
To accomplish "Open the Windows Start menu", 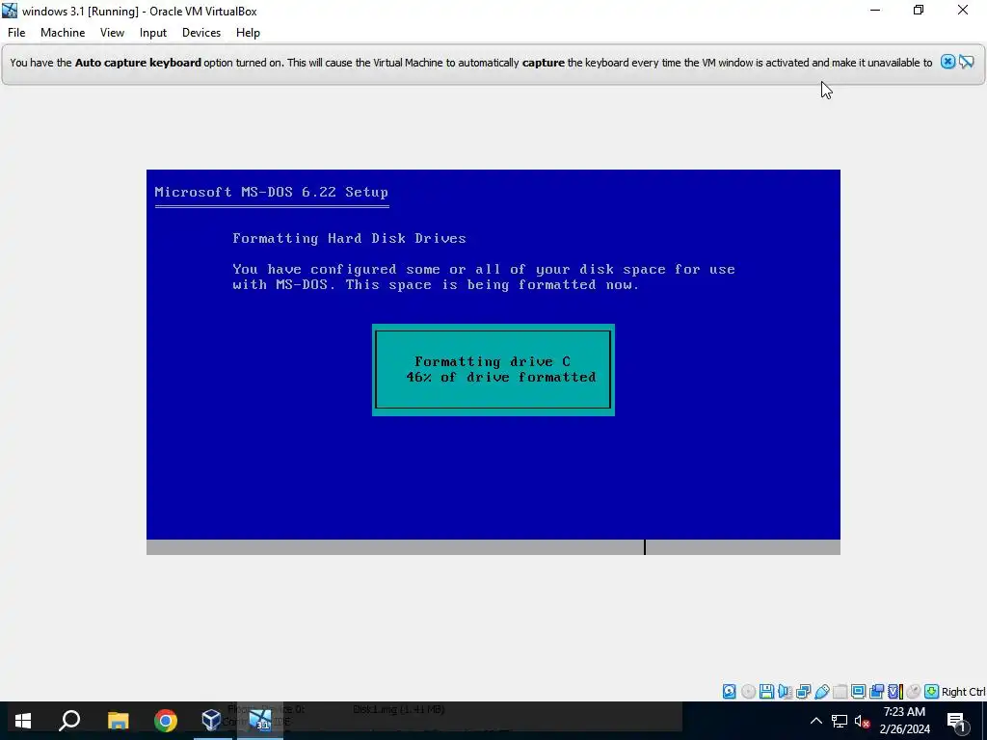I will 23,721.
